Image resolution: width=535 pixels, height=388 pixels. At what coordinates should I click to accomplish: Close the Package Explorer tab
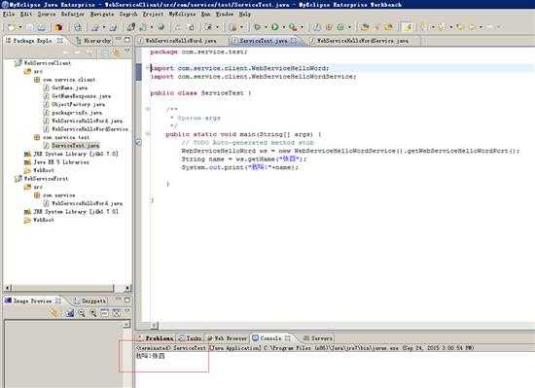point(60,41)
